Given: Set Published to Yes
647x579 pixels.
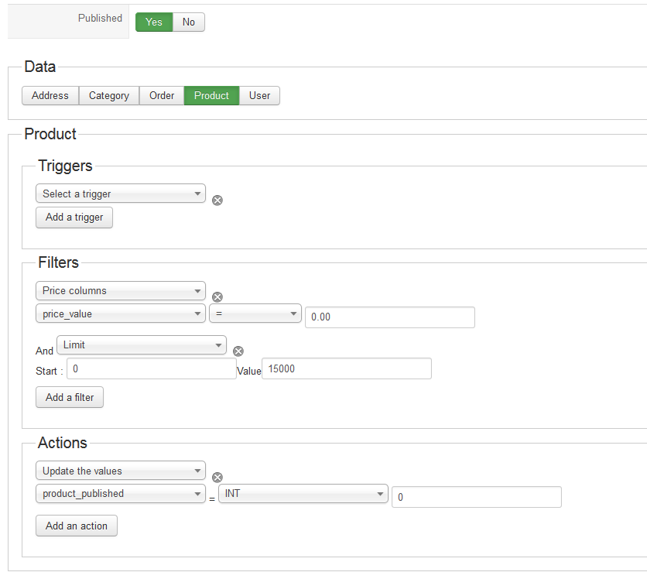Looking at the screenshot, I should (x=154, y=22).
